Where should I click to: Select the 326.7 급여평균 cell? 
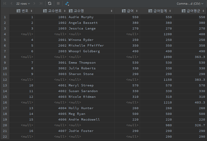[190, 125]
